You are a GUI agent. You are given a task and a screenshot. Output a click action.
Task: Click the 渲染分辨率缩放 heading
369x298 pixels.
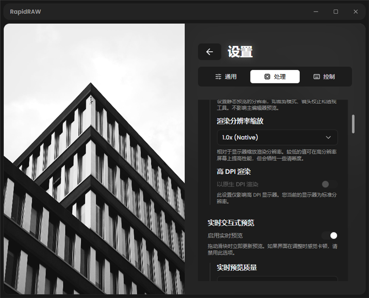click(240, 121)
